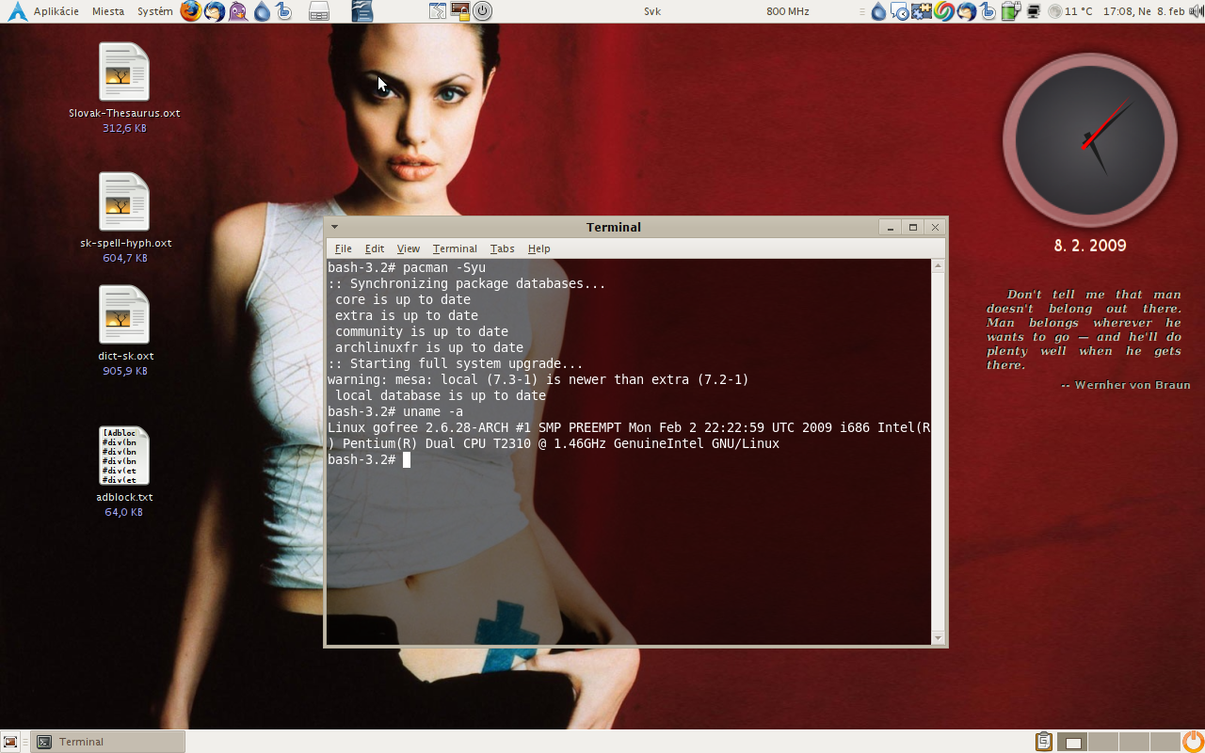This screenshot has height=753, width=1205.
Task: Click the Terminal window title bar
Action: (613, 227)
